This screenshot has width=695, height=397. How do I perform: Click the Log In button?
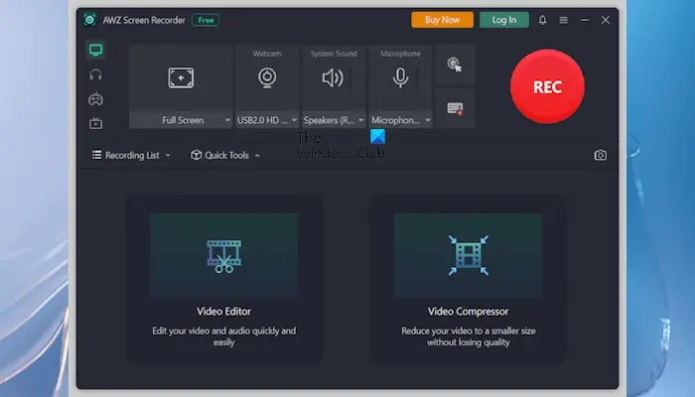click(504, 20)
